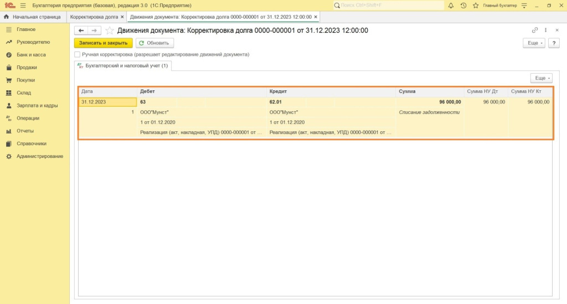Open service settings menu beside Главный бухгалтер

523,6
